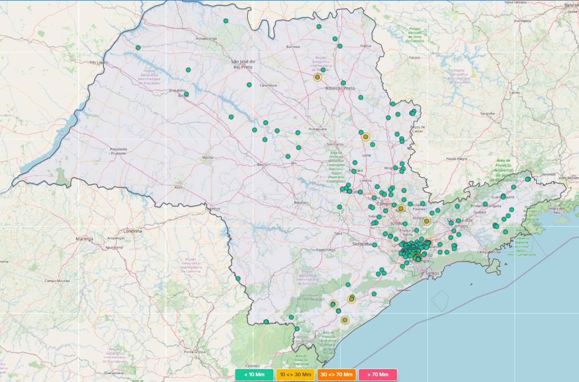Screen dimensions: 579x382
Task: Select green marker next to Birigui
Action: point(186,94)
